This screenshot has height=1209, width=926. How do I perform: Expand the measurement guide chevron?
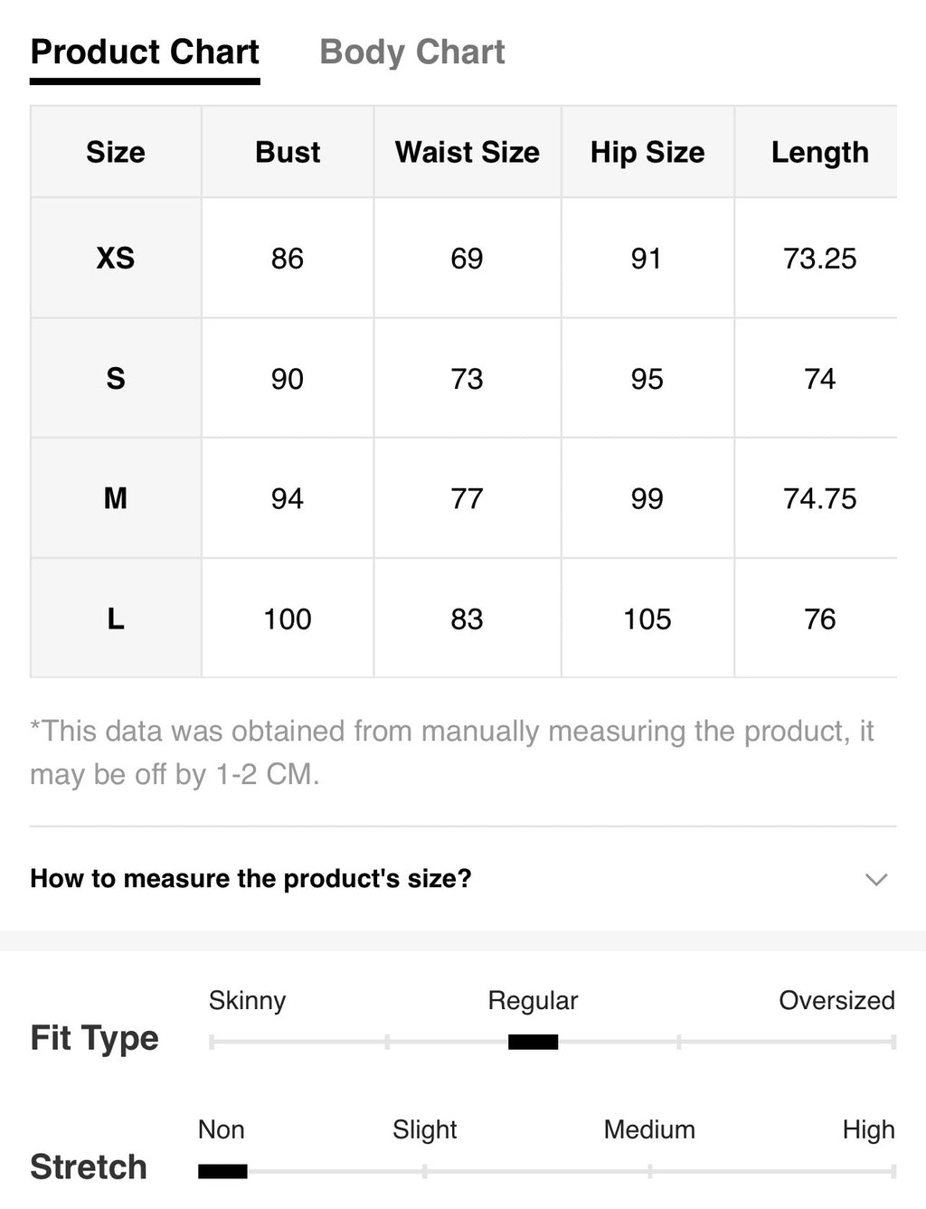pos(876,879)
